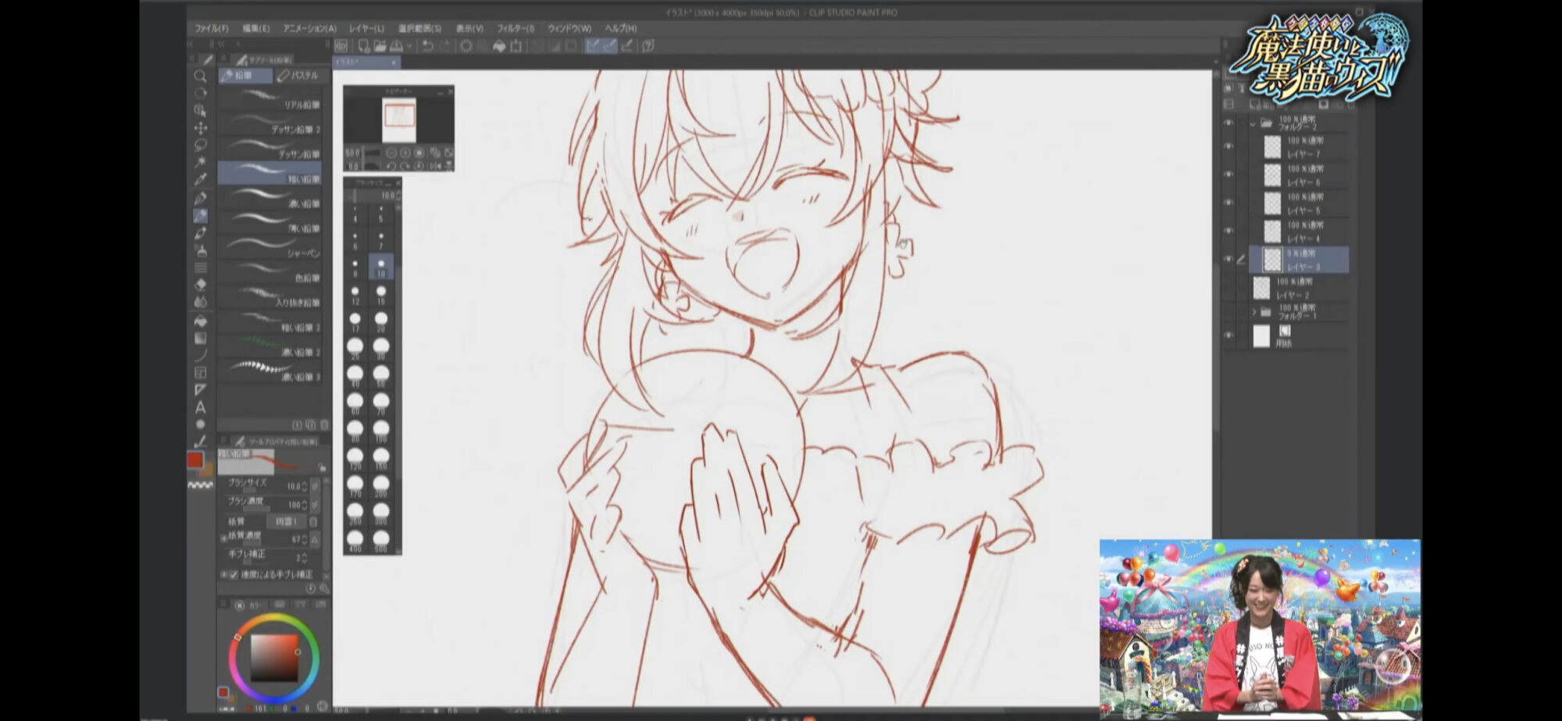The height and width of the screenshot is (721, 1562).
Task: Click the Redo arrow in command bar
Action: pos(444,46)
